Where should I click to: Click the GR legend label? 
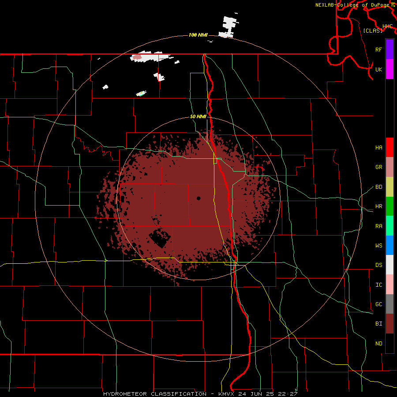point(378,167)
